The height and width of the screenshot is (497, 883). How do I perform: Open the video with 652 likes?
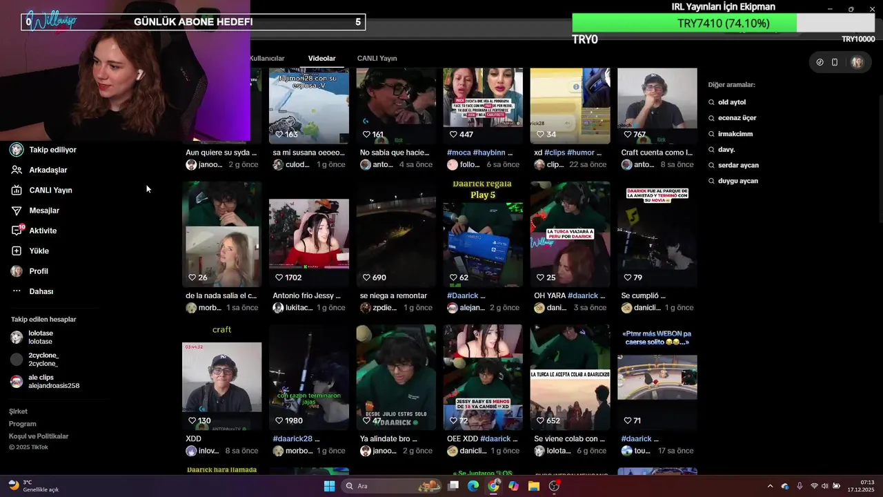571,378
